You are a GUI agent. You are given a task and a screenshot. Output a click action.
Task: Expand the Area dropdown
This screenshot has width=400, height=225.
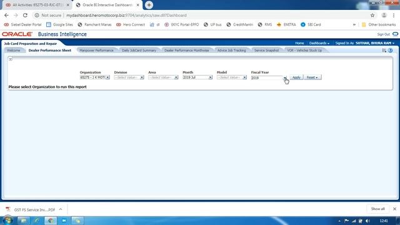click(176, 77)
